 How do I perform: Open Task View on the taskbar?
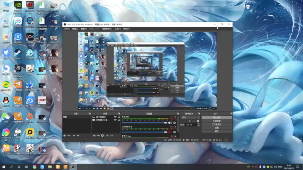[x=27, y=167]
